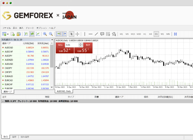Click the templates document icon
The height and width of the screenshot is (140, 193).
[x=13, y=34]
